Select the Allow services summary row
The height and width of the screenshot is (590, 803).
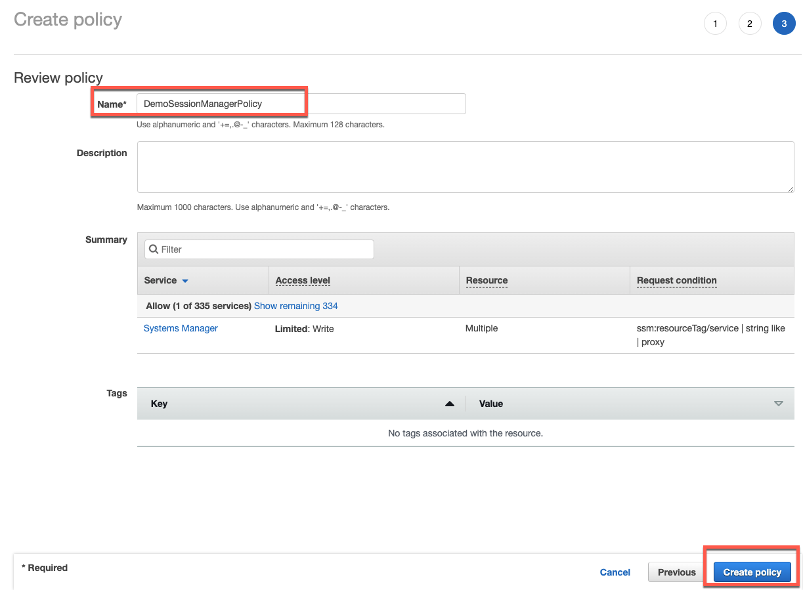[197, 306]
